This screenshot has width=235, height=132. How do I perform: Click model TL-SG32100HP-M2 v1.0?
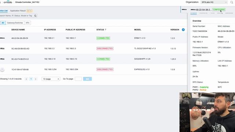(145, 48)
